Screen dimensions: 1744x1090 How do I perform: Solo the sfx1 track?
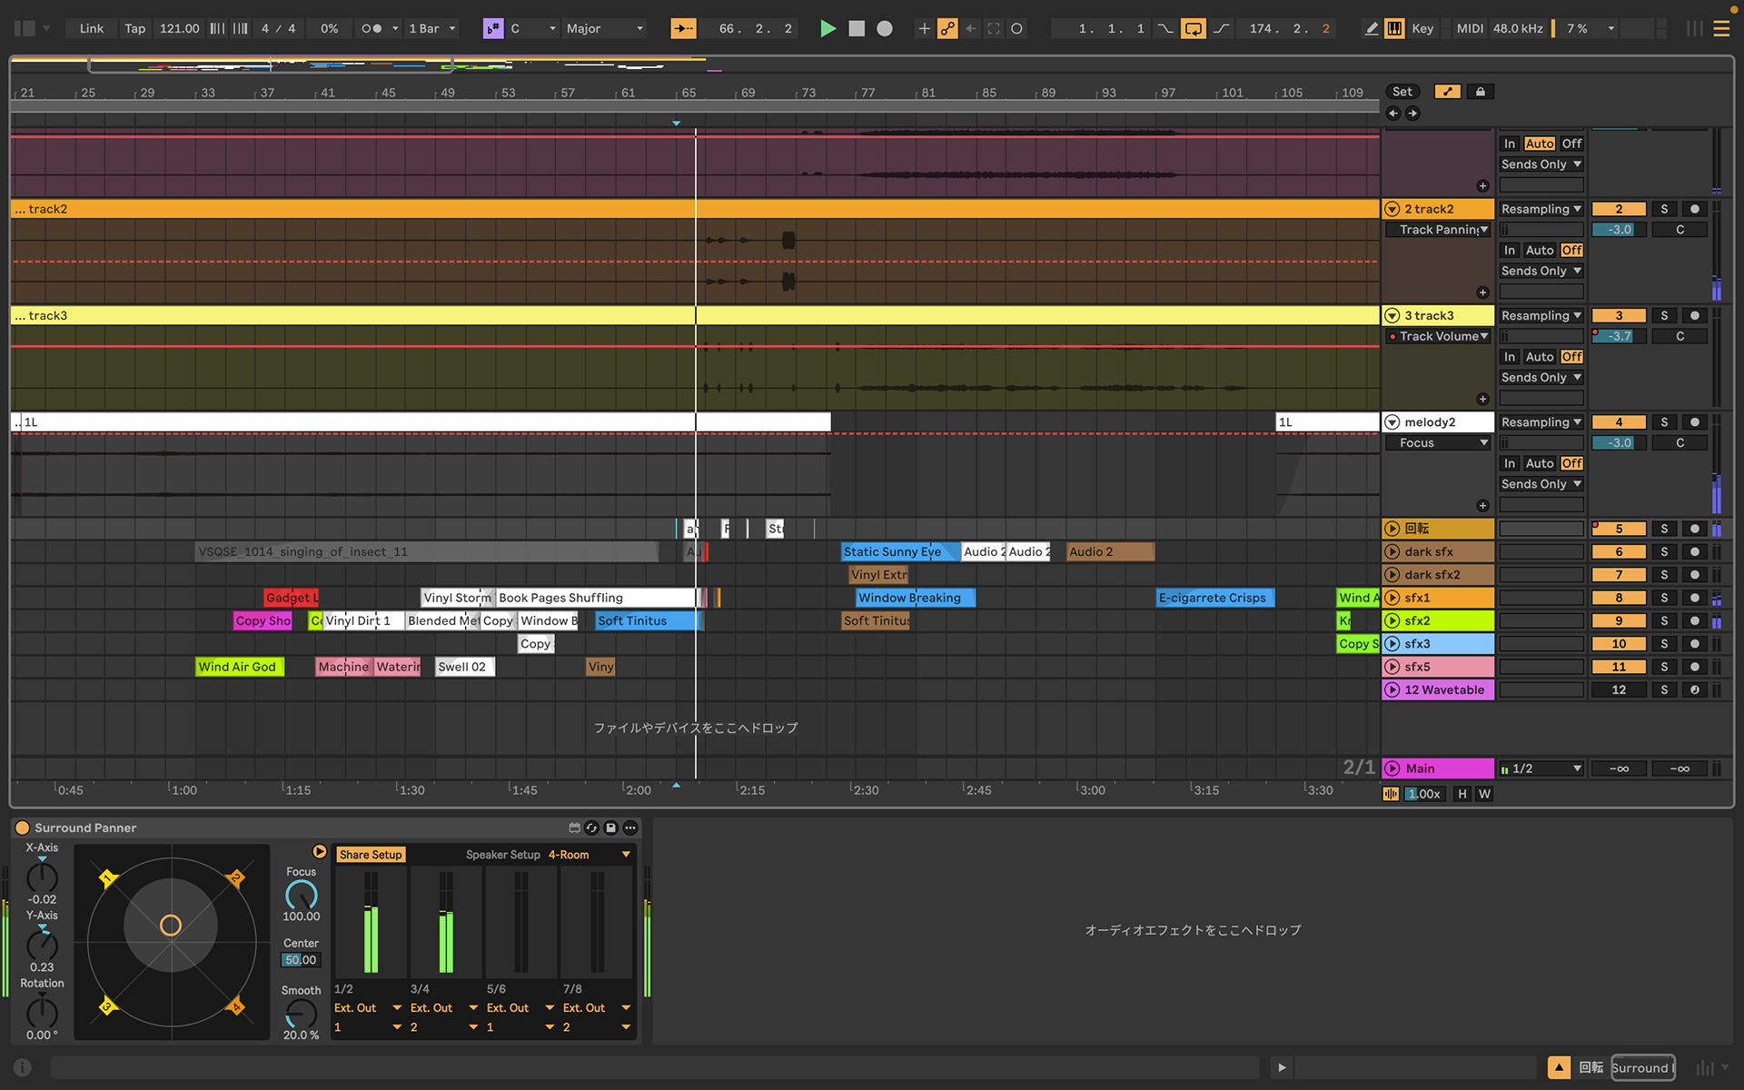(x=1664, y=598)
